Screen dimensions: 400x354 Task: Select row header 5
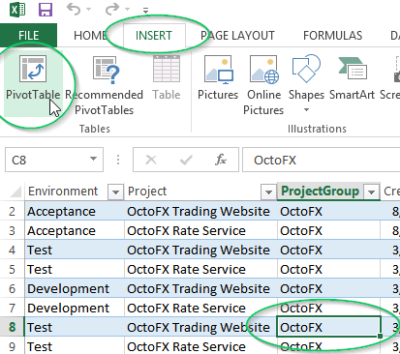tap(12, 270)
